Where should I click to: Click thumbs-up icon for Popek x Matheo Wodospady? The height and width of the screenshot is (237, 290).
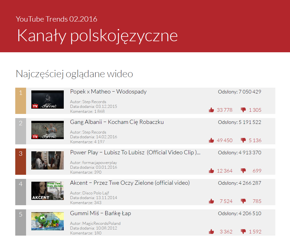(x=212, y=110)
